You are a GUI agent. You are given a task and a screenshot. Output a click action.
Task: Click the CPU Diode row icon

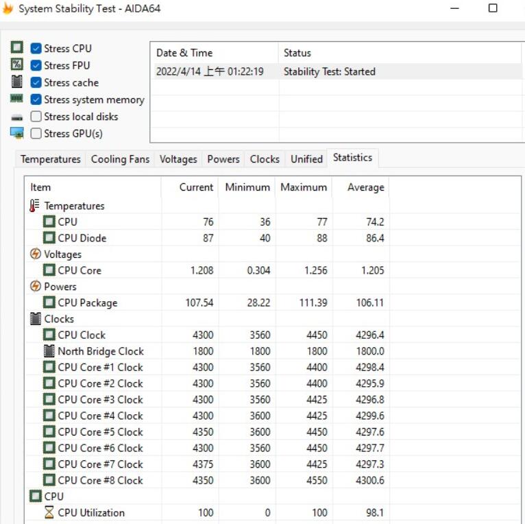[49, 238]
